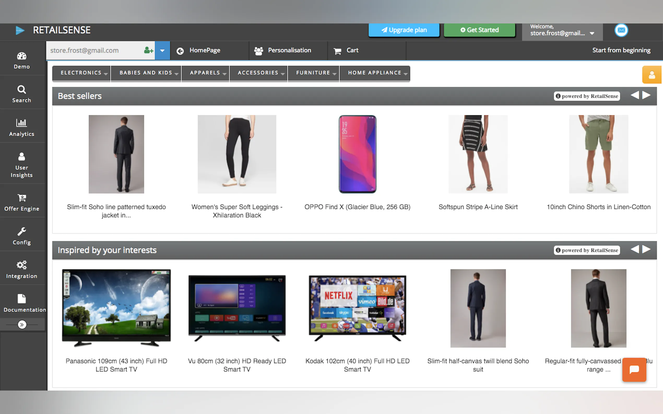Viewport: 663px width, 414px height.
Task: Click Softspun Stripe A-Line Skirt title
Action: click(x=478, y=207)
